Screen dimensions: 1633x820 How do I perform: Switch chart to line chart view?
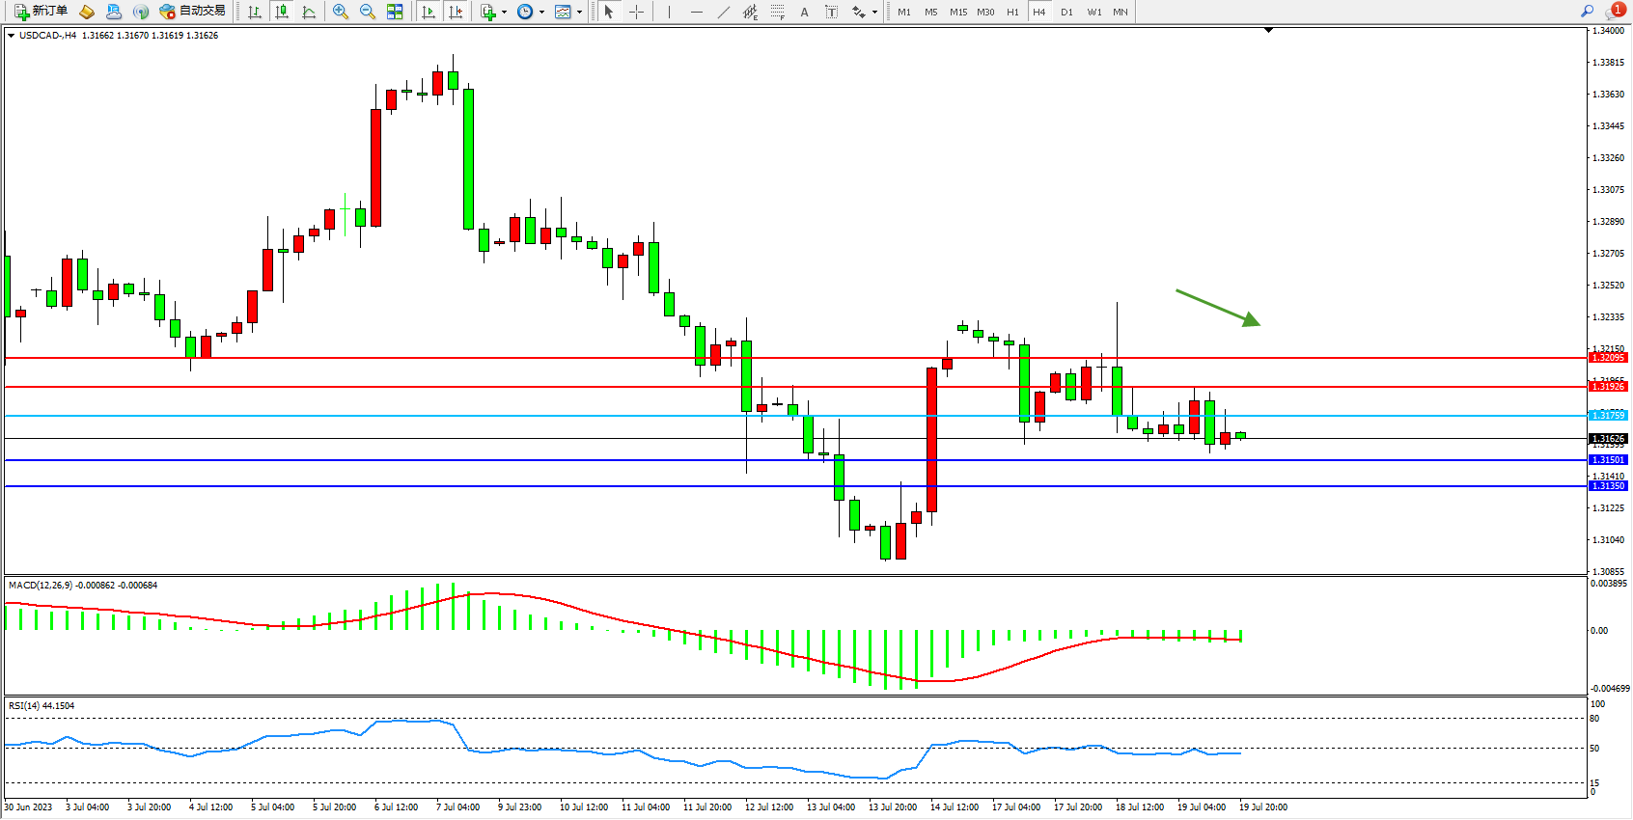tap(309, 12)
